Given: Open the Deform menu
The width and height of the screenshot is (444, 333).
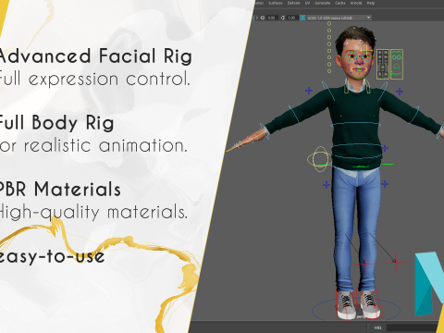Looking at the screenshot, I should (x=293, y=3).
